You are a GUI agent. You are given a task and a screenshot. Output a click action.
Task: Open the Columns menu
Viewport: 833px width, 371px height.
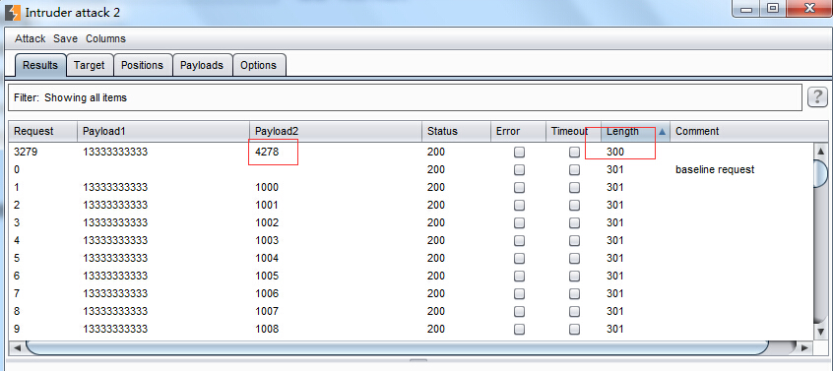click(x=105, y=38)
